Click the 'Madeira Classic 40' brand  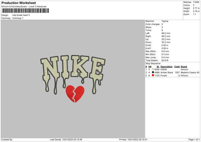(x=190, y=73)
